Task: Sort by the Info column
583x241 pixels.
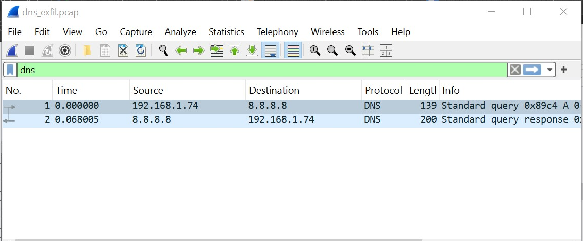Action: pos(510,90)
